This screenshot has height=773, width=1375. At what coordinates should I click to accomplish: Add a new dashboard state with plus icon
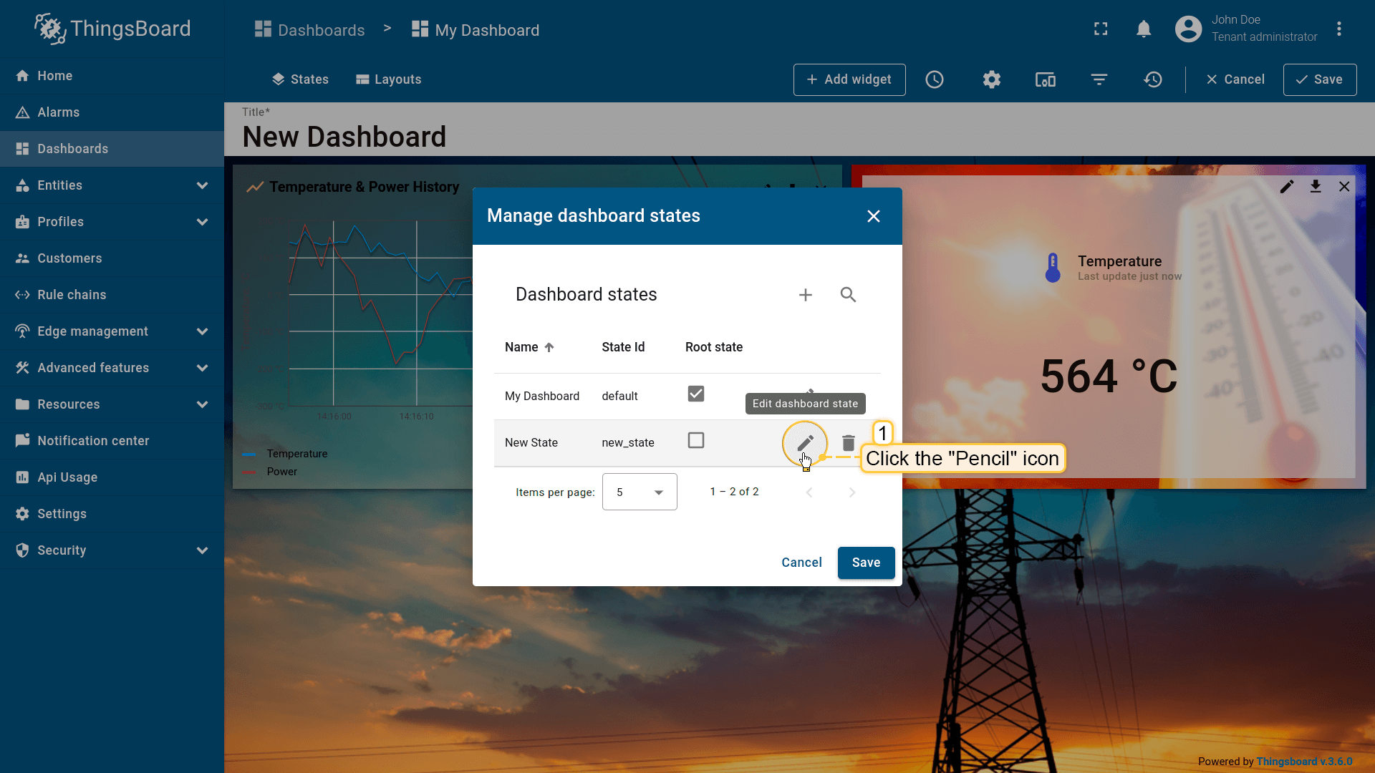tap(806, 295)
